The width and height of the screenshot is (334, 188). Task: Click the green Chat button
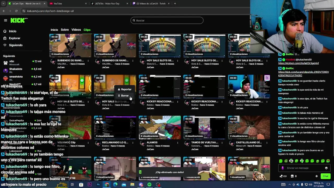[x=326, y=176]
